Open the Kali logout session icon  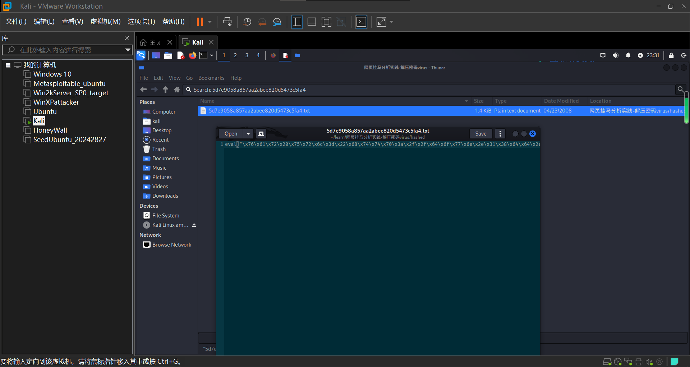coord(684,55)
